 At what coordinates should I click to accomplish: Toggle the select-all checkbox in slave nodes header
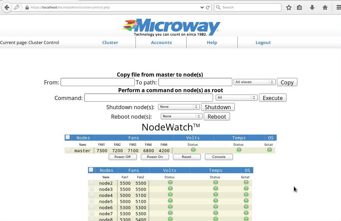coord(91,170)
